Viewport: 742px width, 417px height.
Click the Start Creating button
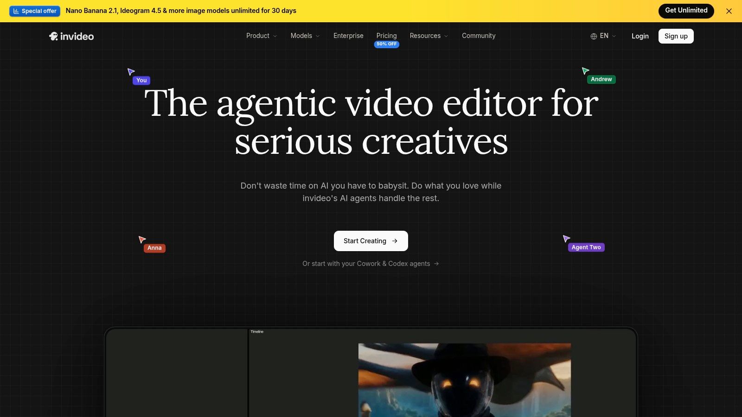click(371, 241)
